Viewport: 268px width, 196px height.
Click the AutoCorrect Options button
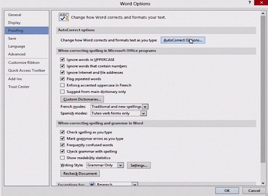click(183, 40)
